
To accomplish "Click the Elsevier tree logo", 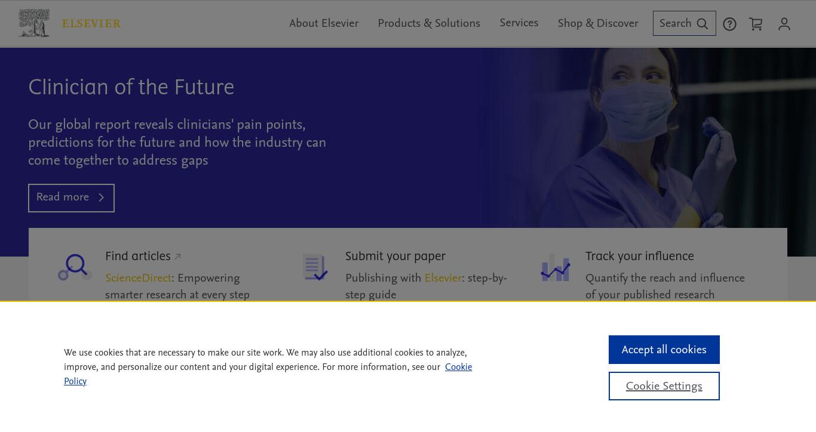I will coord(34,23).
